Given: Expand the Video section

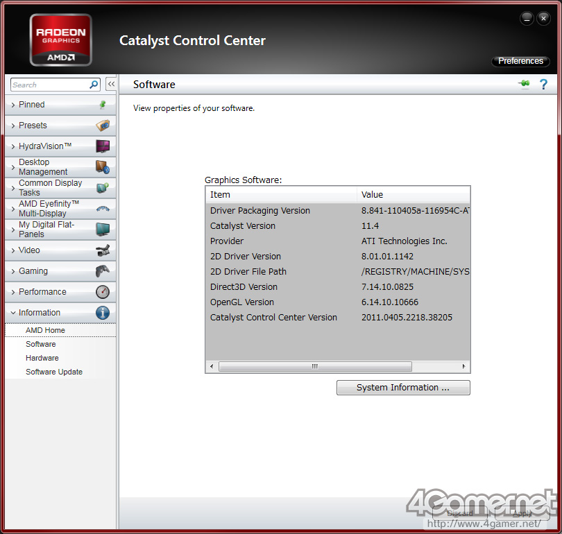Looking at the screenshot, I should [x=60, y=250].
